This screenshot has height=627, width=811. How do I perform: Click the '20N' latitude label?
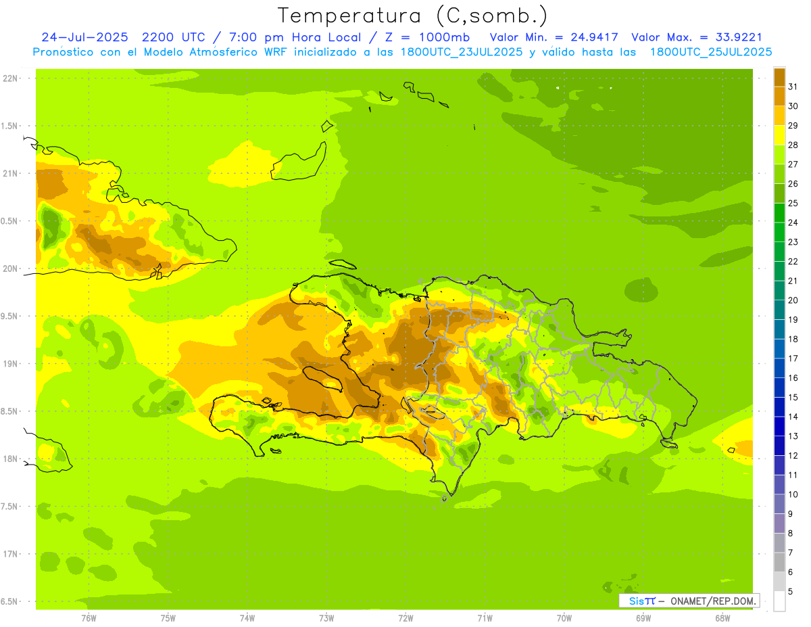[x=10, y=269]
